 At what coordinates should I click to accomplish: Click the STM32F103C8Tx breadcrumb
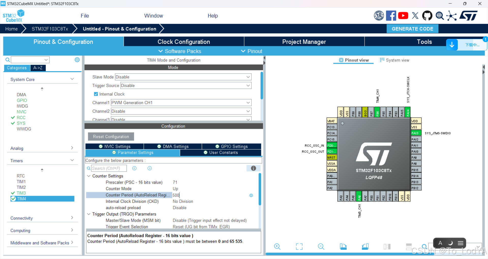[x=50, y=29]
